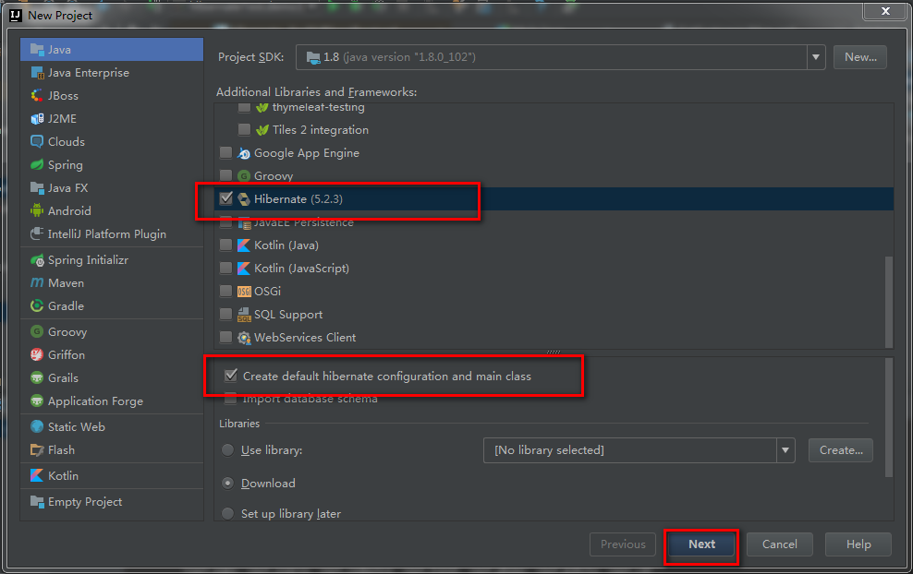Screen dimensions: 913x574
Task: Check the OSGi checkbox
Action: click(x=225, y=291)
